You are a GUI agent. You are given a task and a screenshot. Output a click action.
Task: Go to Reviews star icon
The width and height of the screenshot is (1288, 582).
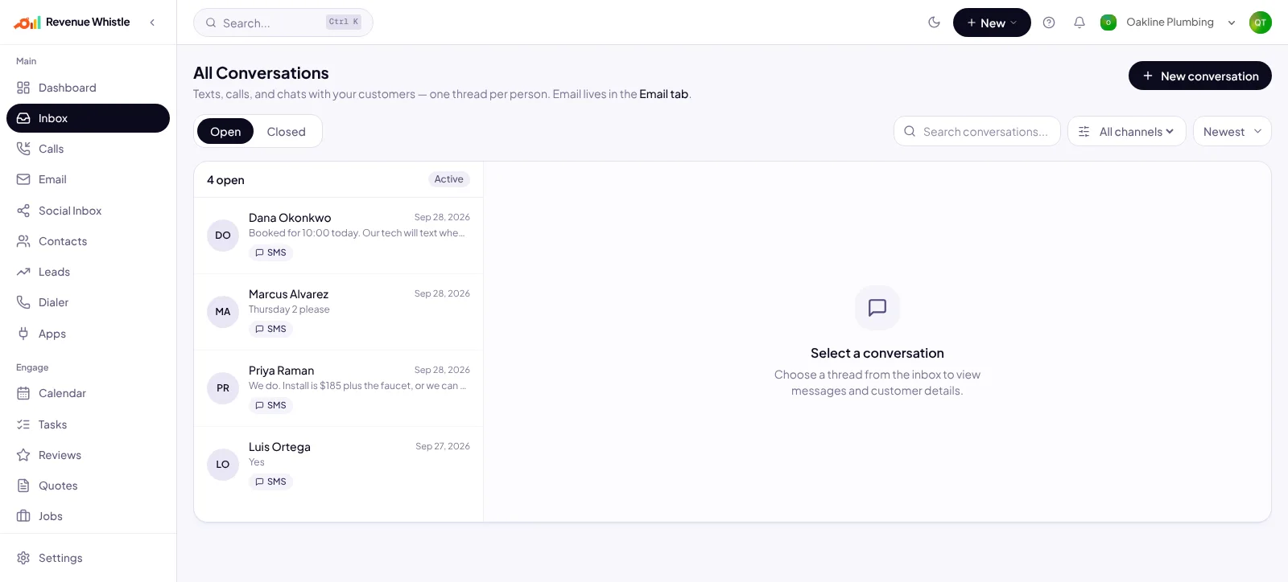point(23,455)
